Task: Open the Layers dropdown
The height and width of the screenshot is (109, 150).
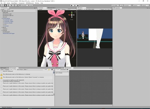Action: [x=137, y=6]
